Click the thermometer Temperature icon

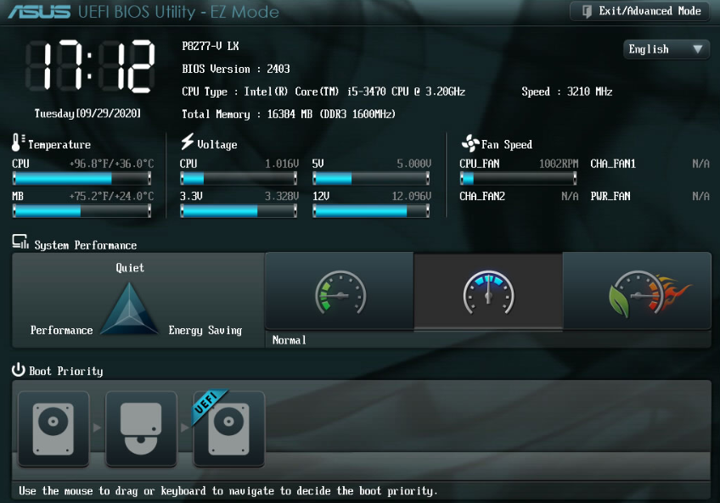[19, 143]
